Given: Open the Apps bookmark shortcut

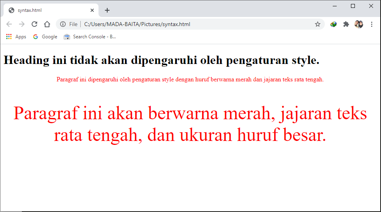Looking at the screenshot, I should coord(16,37).
